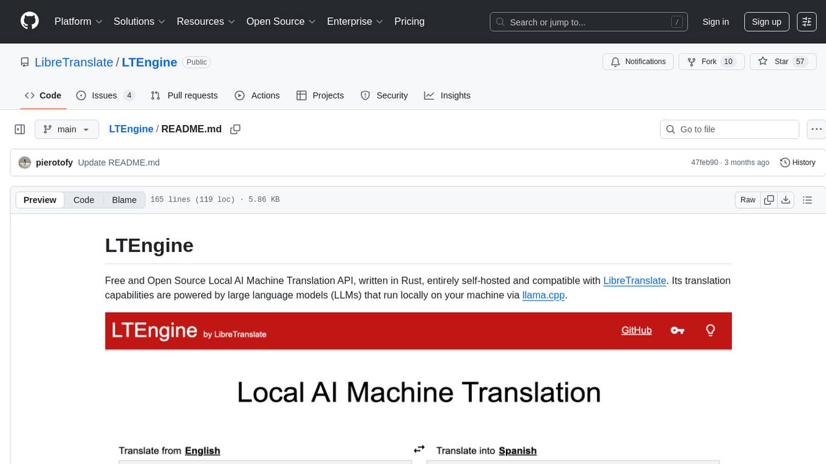Click the 3 months ago timestamp
This screenshot has height=464, width=826.
[746, 163]
